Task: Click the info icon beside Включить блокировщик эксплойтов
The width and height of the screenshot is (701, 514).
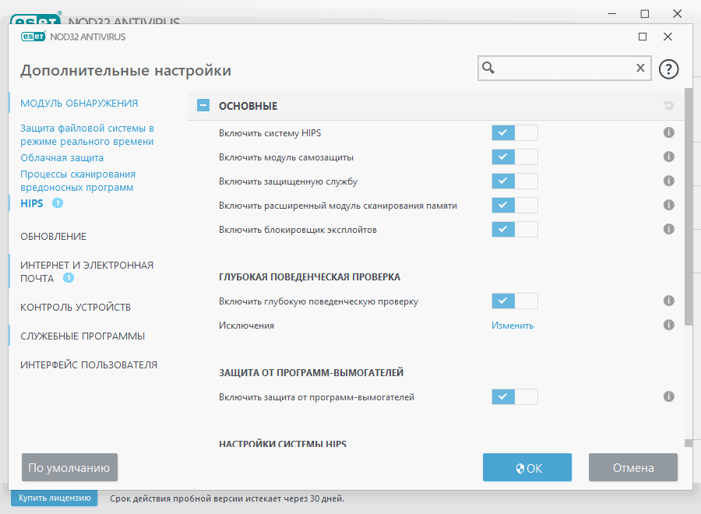Action: tap(668, 229)
